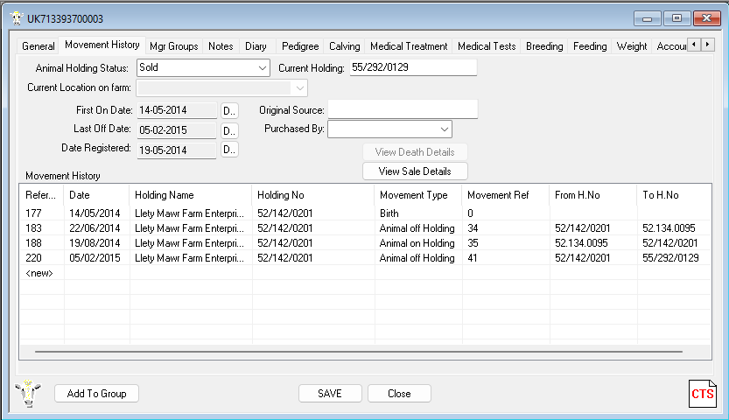Click the cow logo beside Add To Group

[28, 394]
